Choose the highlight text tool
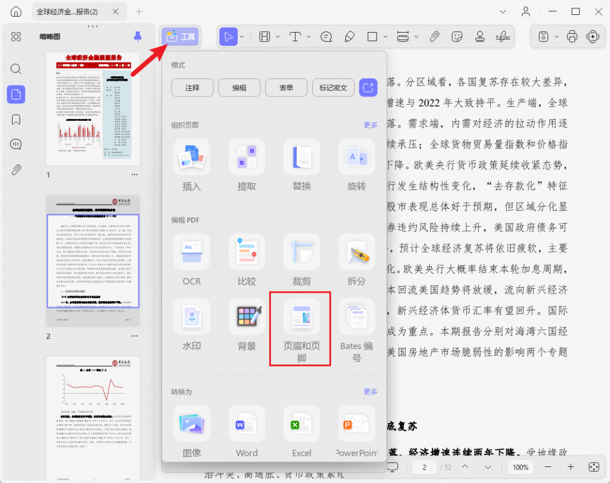 click(x=264, y=36)
